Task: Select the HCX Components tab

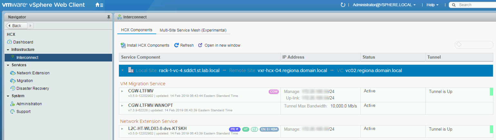Action: [x=137, y=30]
